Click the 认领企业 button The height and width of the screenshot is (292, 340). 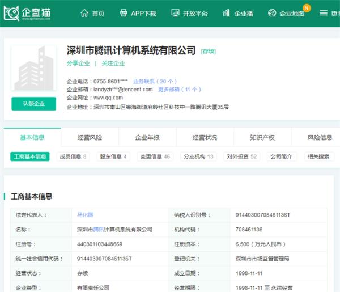tap(34, 104)
